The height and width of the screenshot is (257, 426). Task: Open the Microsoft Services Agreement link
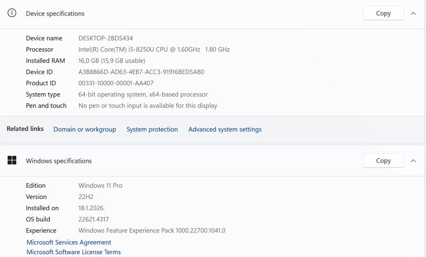click(x=69, y=242)
